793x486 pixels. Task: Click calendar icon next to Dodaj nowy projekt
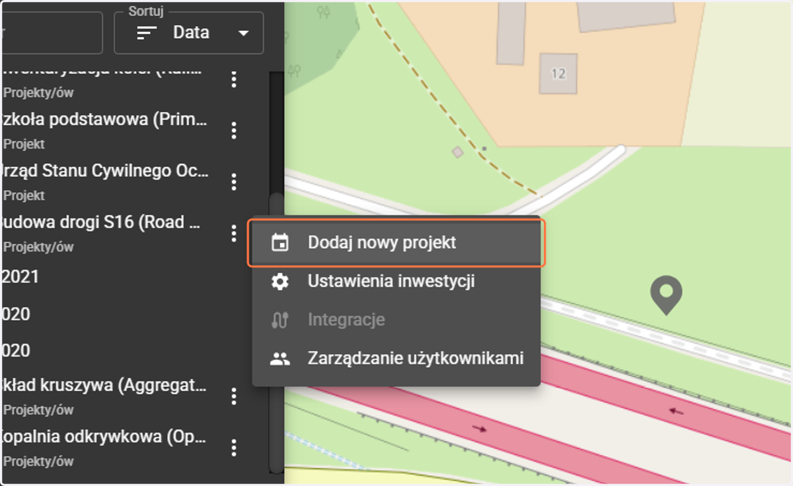[280, 243]
